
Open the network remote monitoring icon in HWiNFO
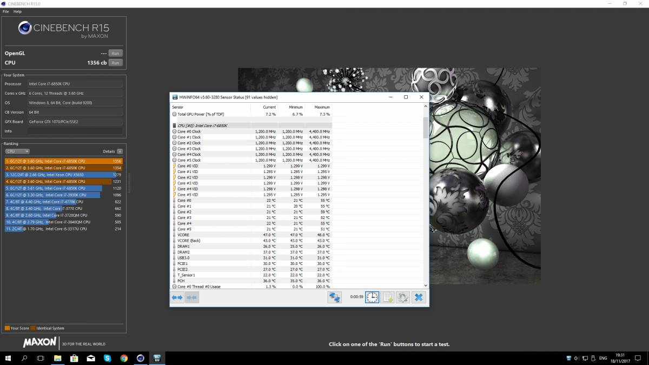334,297
